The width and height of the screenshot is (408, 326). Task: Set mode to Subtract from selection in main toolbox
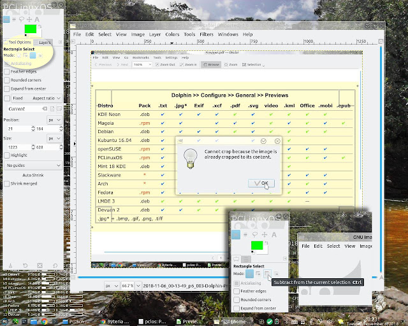(x=33, y=55)
